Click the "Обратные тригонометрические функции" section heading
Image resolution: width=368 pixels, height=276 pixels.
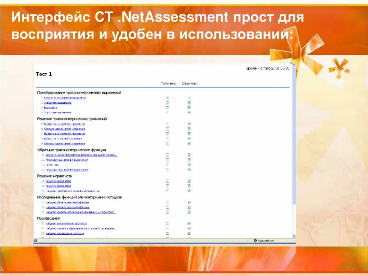click(x=72, y=150)
